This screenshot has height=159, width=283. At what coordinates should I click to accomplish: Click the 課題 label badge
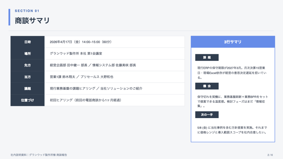click(207, 57)
